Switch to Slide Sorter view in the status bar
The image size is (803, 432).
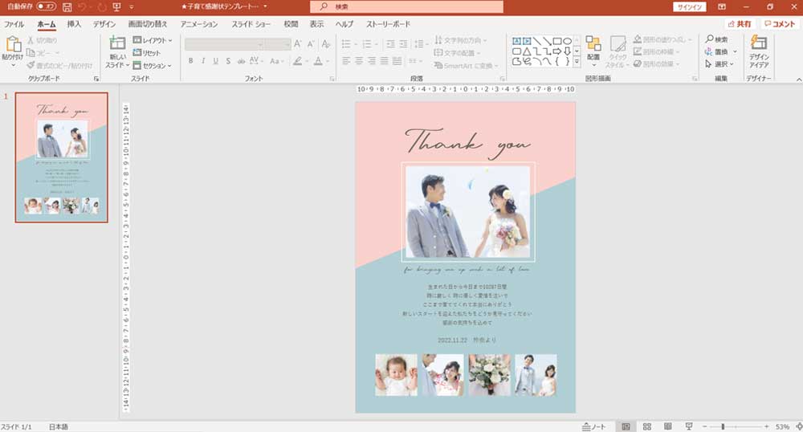[647, 426]
